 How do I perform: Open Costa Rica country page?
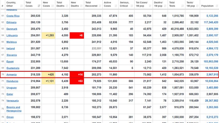[x=13, y=16]
